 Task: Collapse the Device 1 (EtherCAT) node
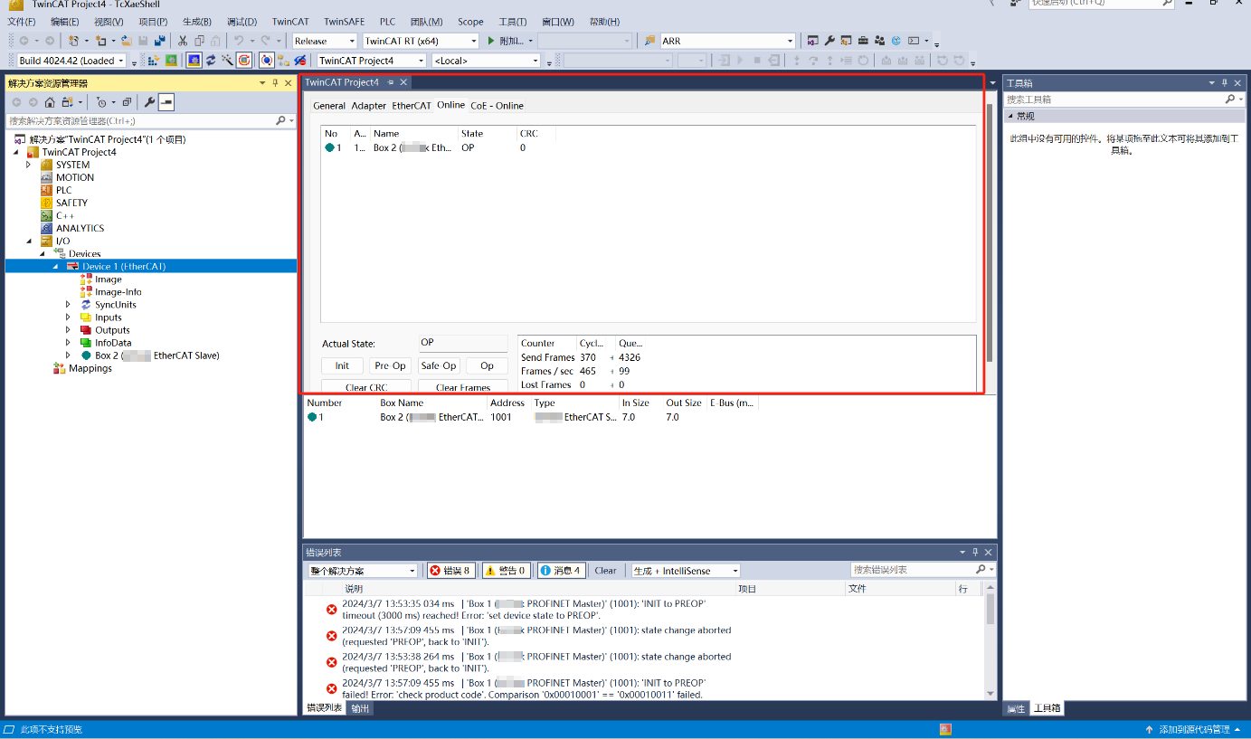54,267
